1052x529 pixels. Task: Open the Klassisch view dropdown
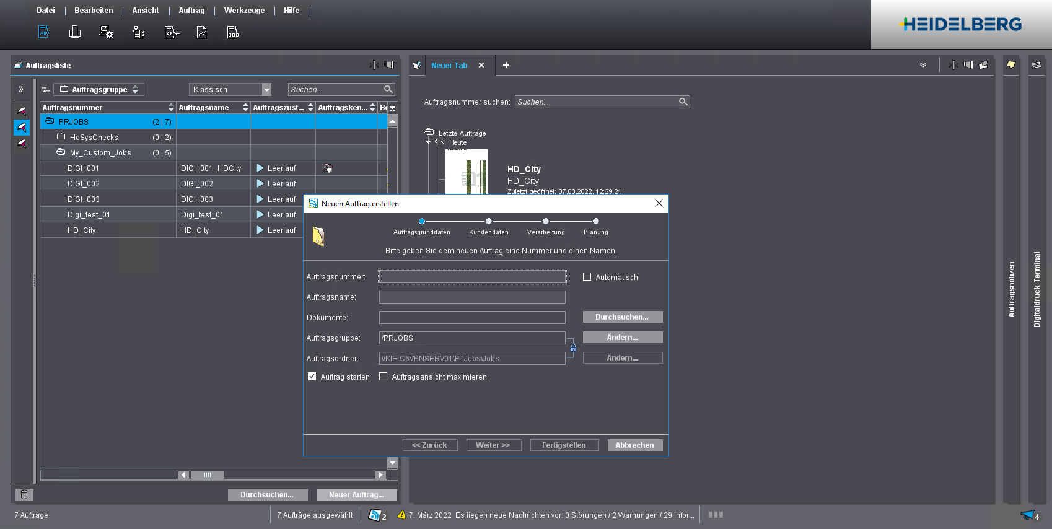point(266,90)
